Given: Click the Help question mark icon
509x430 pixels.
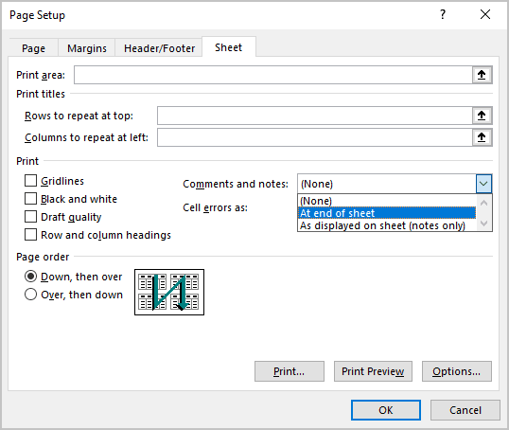Looking at the screenshot, I should click(443, 14).
